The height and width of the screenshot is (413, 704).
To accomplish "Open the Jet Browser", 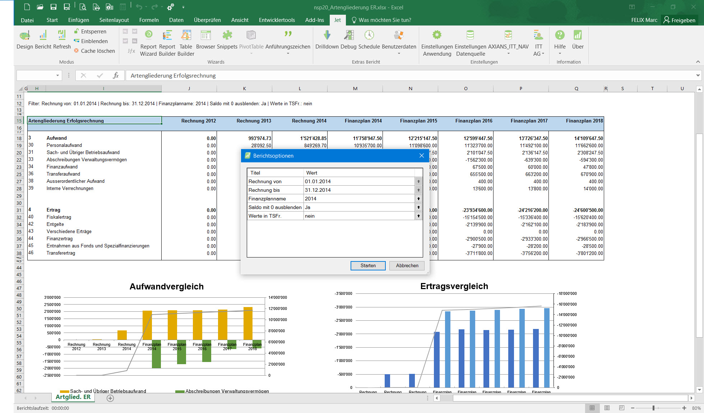I will (205, 39).
